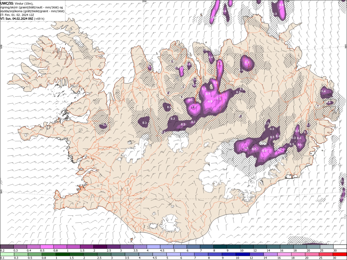Click the '0.2' snowfall label on the map

pyautogui.click(x=163, y=132)
